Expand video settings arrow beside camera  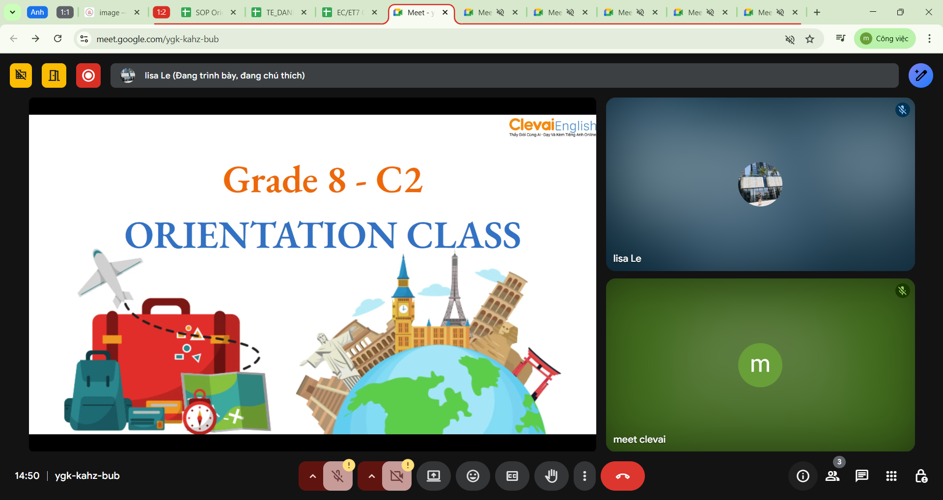tap(371, 476)
